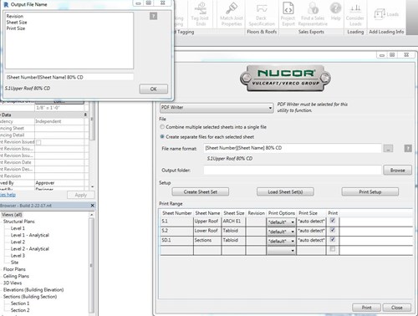Image resolution: width=418 pixels, height=316 pixels.
Task: Click the Sheet Name column header
Action: pos(207,213)
